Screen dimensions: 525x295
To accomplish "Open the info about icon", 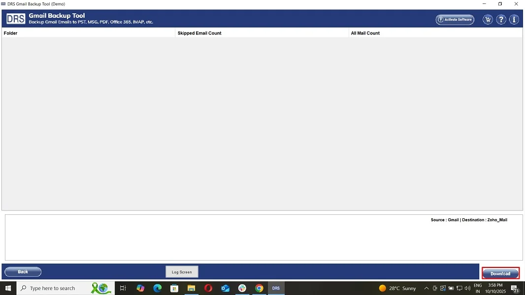I will click(x=514, y=19).
